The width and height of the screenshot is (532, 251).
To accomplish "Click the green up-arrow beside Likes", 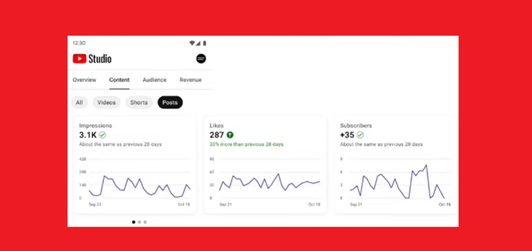I will 230,135.
